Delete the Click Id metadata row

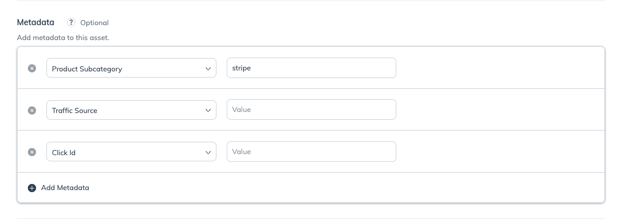pos(32,152)
